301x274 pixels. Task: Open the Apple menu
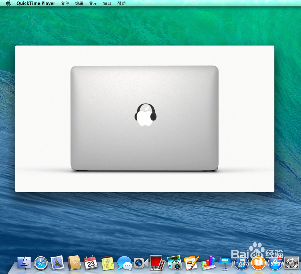[8, 3]
